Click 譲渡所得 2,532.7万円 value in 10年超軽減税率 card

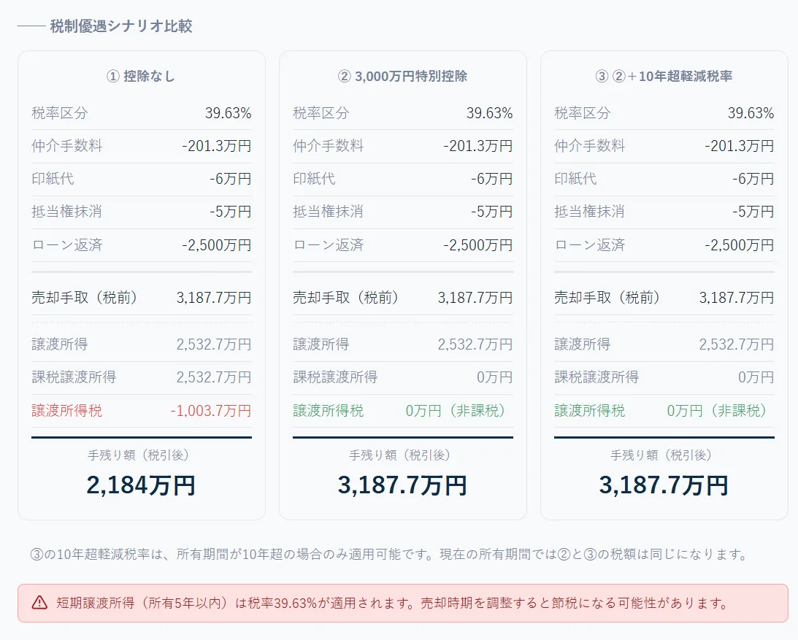pyautogui.click(x=737, y=344)
